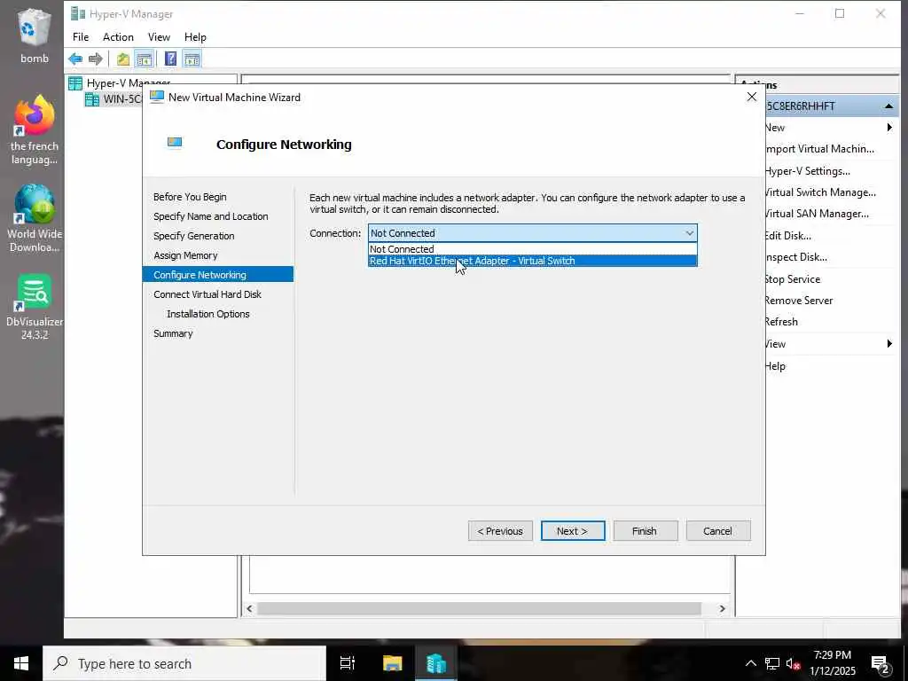The width and height of the screenshot is (908, 681).
Task: Go to Connect Virtual Hard Disk step
Action: 207,294
